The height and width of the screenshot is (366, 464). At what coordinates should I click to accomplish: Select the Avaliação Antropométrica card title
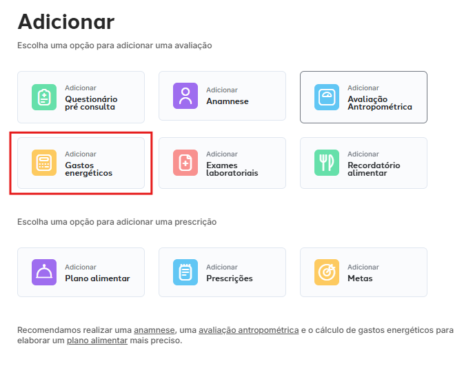380,103
